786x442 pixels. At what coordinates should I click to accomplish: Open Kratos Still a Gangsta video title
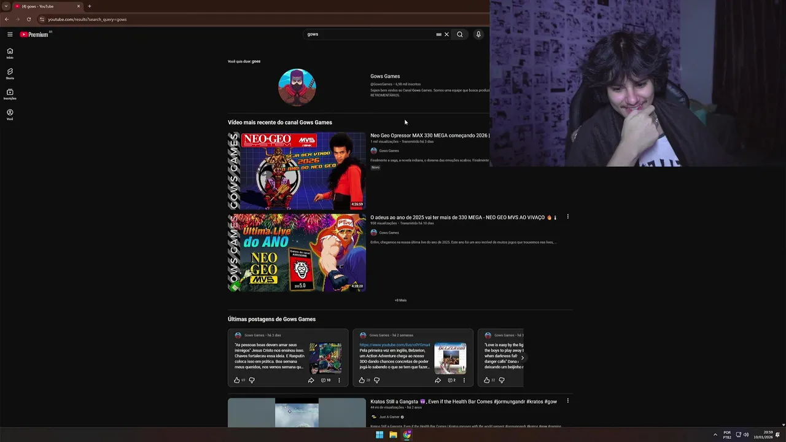(x=464, y=401)
